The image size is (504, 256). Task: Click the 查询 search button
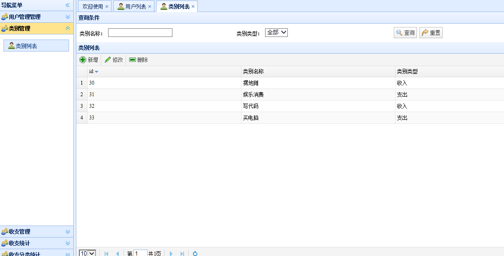[405, 33]
